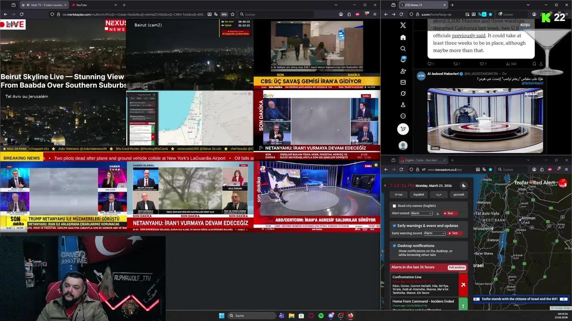The height and width of the screenshot is (321, 572).
Task: Open Firefox from the taskbar
Action: [350, 316]
